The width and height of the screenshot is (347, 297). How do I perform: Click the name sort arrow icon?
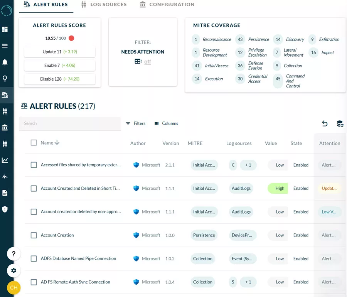pyautogui.click(x=57, y=143)
